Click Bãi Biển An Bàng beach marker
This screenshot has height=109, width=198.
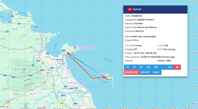(80, 83)
